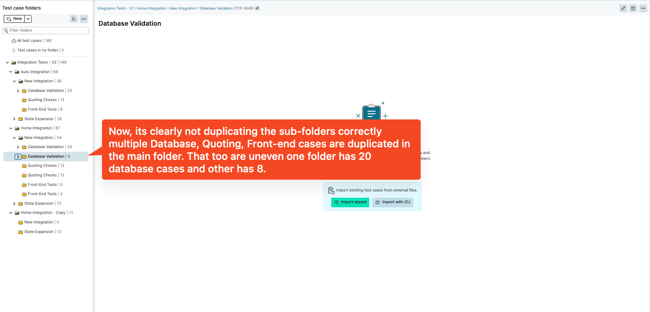Collapse New Integration folder with 39 cases

click(x=14, y=81)
